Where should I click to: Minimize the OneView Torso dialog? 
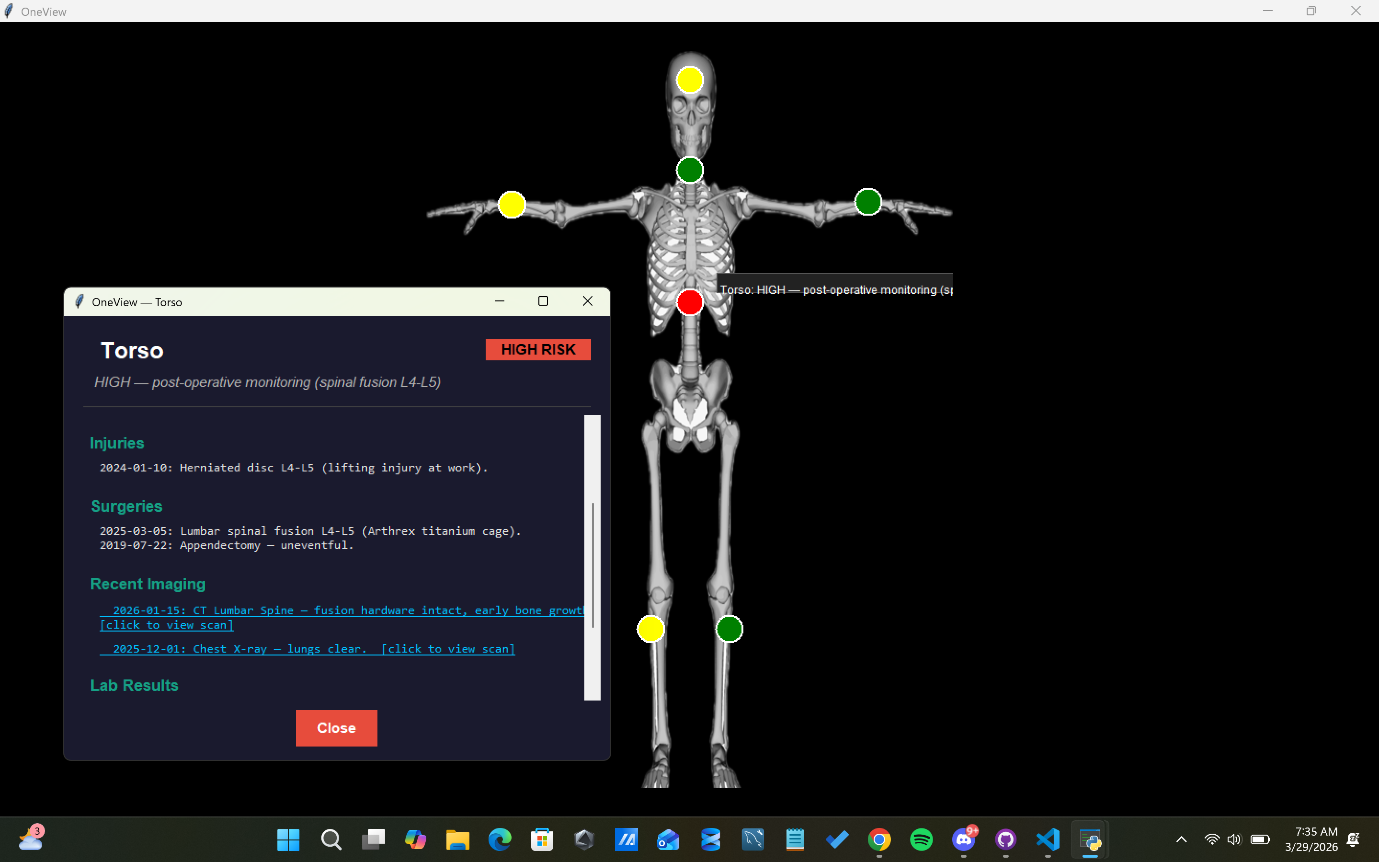click(499, 301)
